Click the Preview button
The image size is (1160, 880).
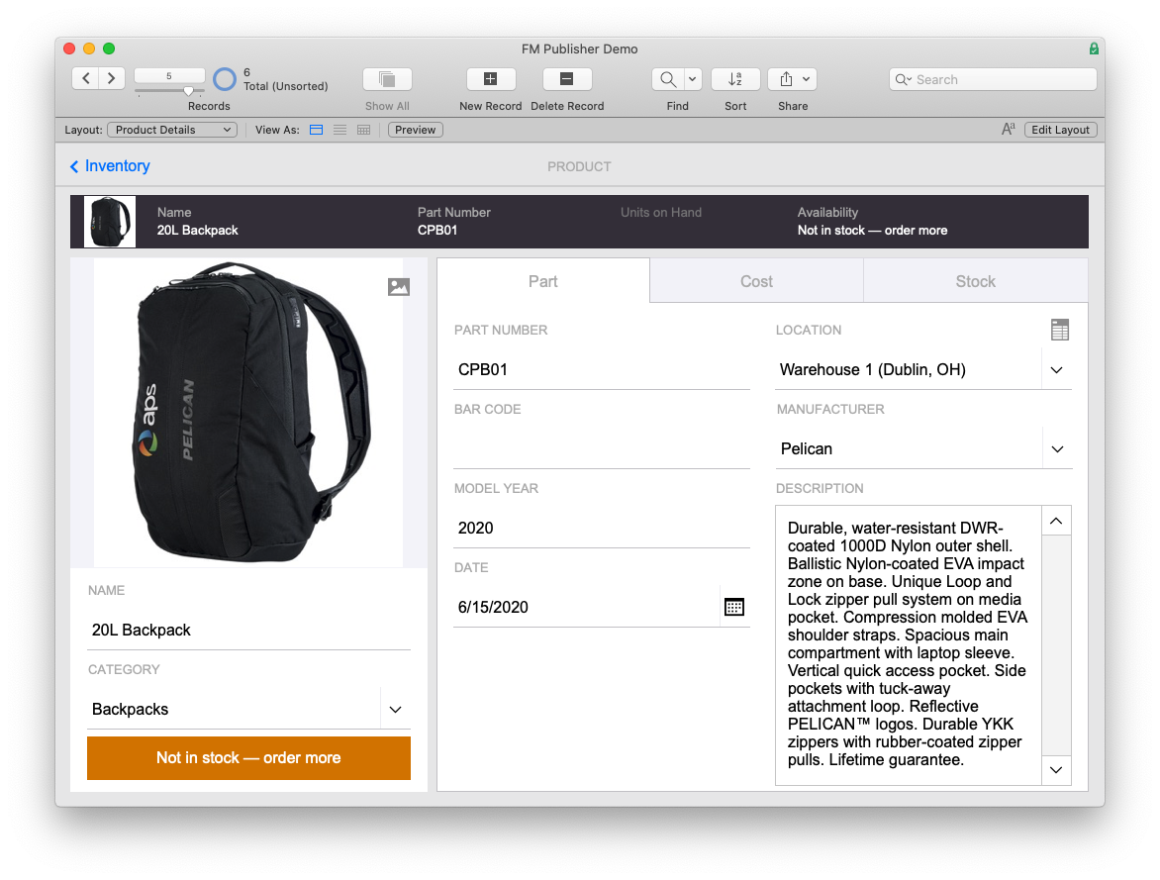(x=415, y=130)
